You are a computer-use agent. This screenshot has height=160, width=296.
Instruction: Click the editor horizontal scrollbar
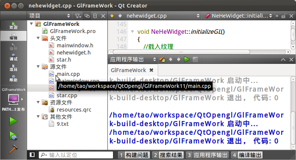pos(181,52)
